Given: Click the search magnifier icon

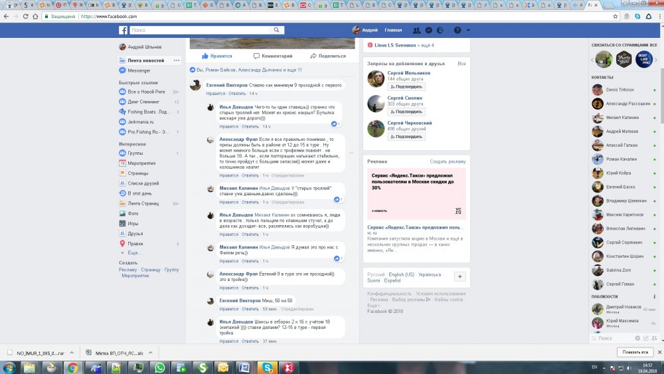Looking at the screenshot, I should pyautogui.click(x=276, y=31).
